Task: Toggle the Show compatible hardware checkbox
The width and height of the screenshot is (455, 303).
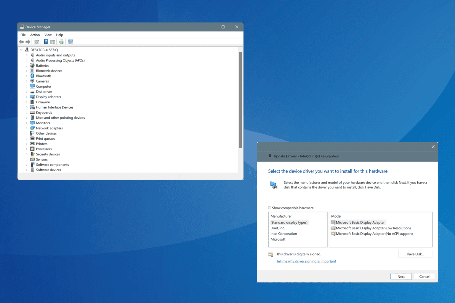Action: 270,208
